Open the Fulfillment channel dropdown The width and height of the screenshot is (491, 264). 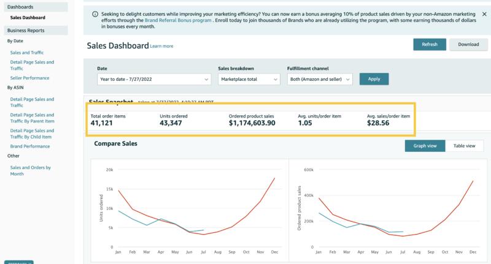click(x=320, y=80)
